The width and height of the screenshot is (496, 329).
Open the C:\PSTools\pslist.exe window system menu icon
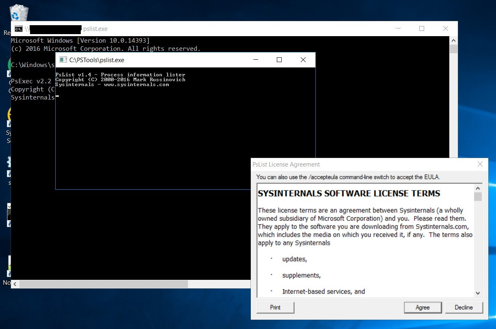point(63,60)
